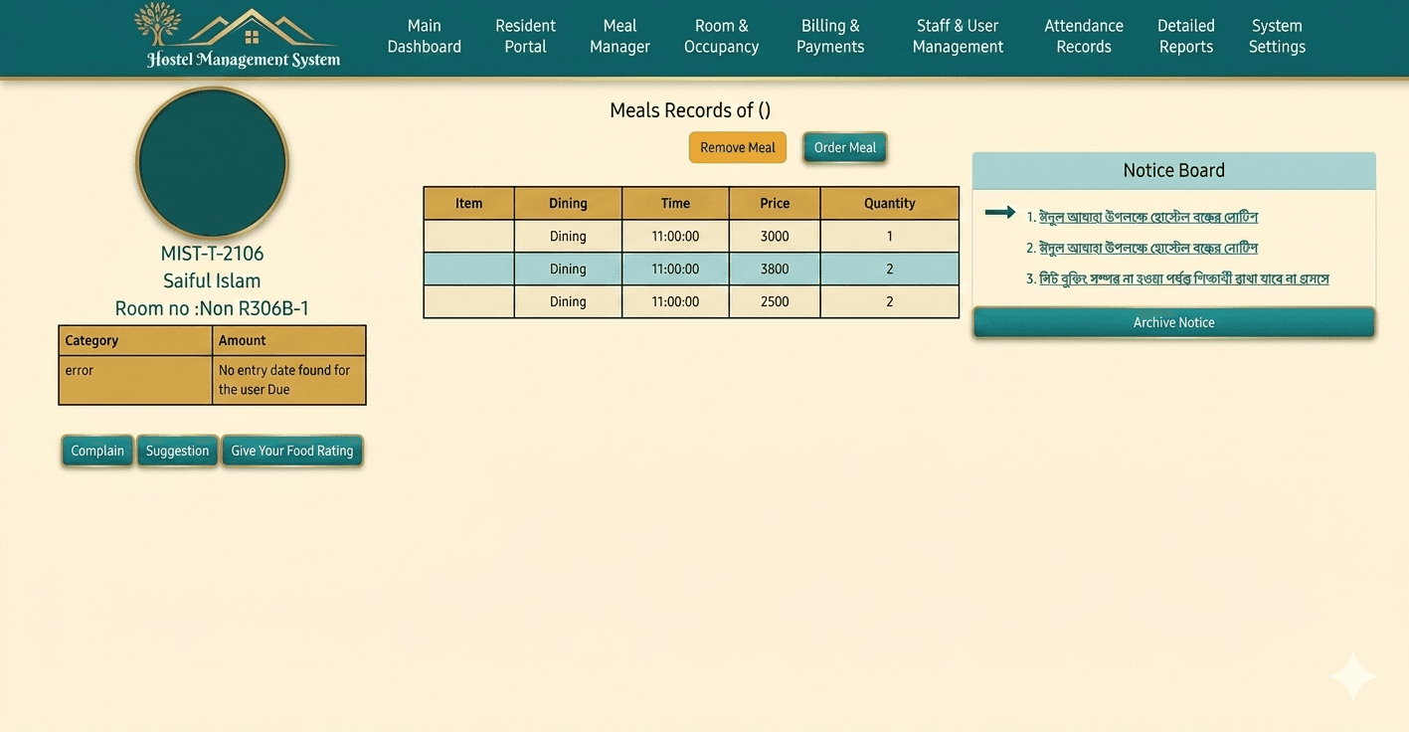The width and height of the screenshot is (1409, 732).
Task: Click the 11:00:00 time in the 3800 row
Action: [x=675, y=269]
